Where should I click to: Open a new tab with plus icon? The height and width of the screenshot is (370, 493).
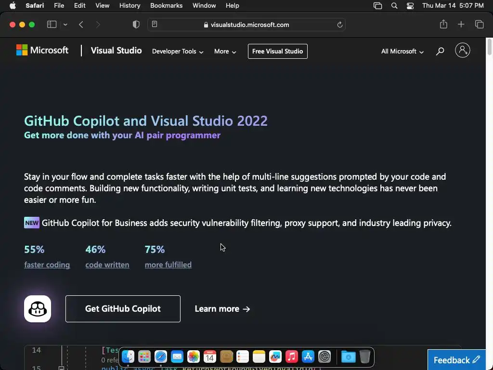coord(461,24)
